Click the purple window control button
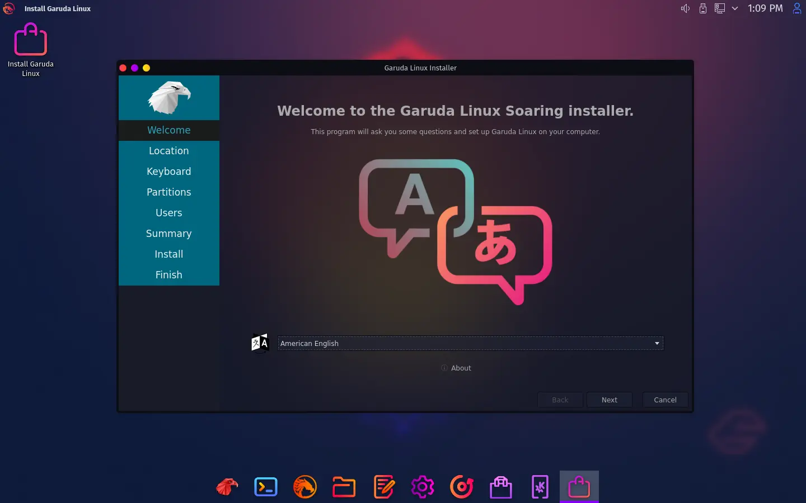Screen dimensions: 806x503 click(x=135, y=68)
